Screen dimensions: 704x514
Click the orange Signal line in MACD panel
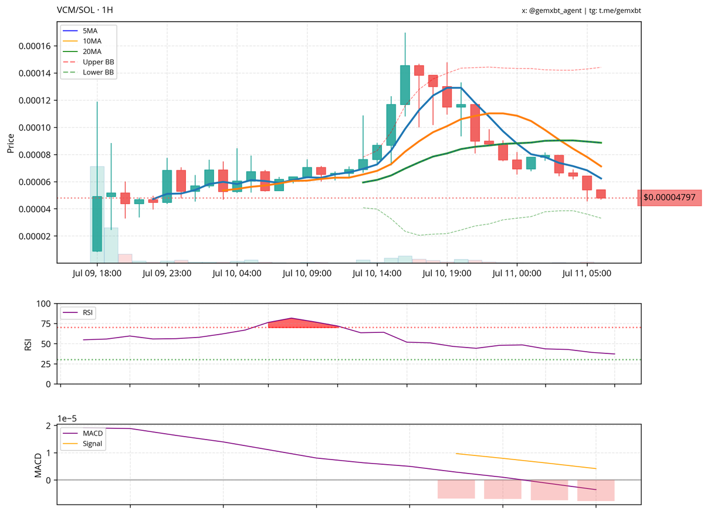pos(526,461)
